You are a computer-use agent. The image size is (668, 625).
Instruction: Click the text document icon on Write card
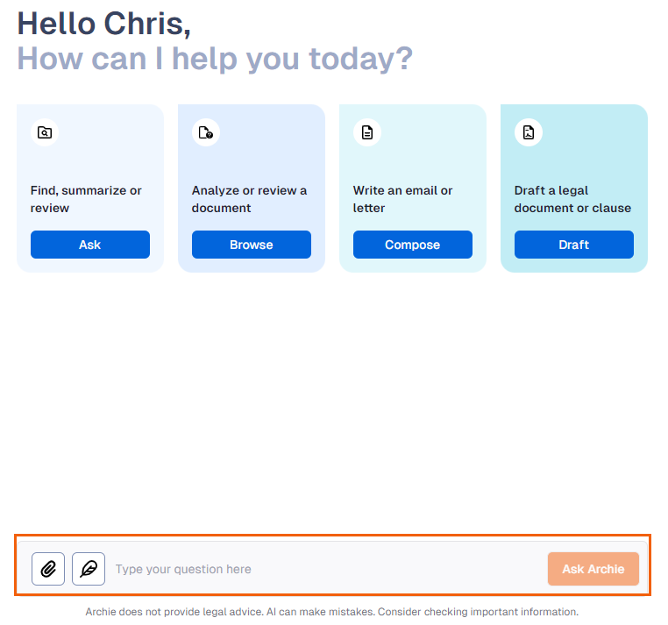[x=367, y=132]
